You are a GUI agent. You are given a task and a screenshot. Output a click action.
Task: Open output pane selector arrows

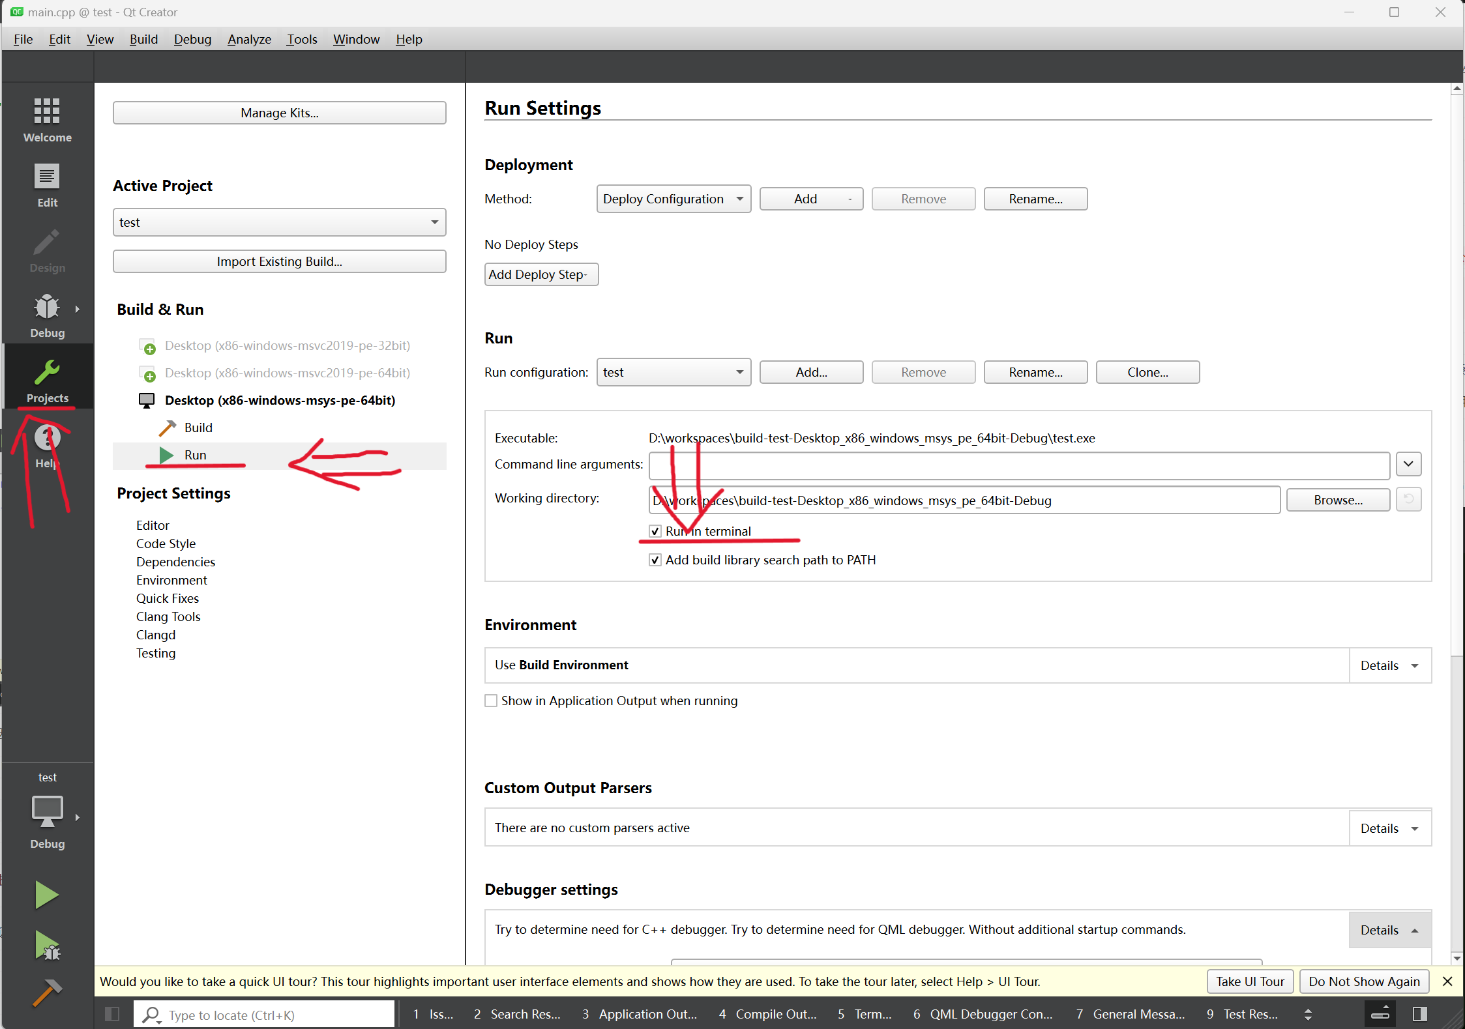coord(1308,1014)
